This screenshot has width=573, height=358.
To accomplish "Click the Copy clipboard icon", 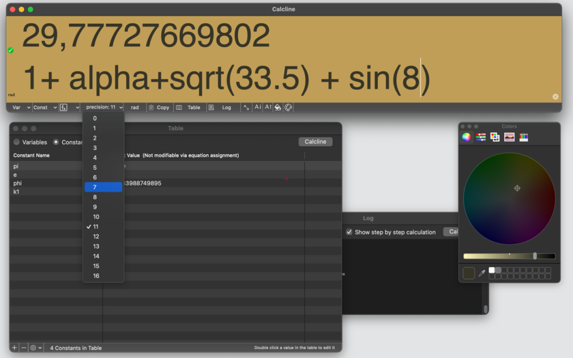I will point(151,108).
